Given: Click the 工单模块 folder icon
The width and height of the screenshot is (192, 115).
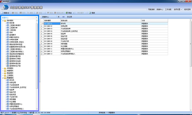Looking at the screenshot, I should click(x=5, y=75).
